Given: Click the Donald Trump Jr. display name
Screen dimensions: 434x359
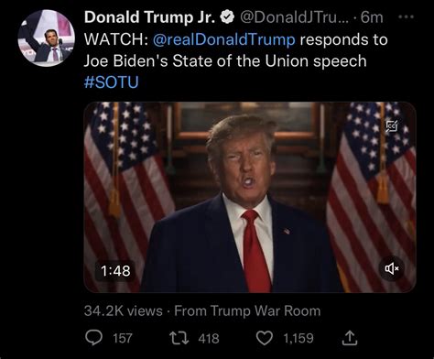Looking at the screenshot, I should (x=150, y=17).
